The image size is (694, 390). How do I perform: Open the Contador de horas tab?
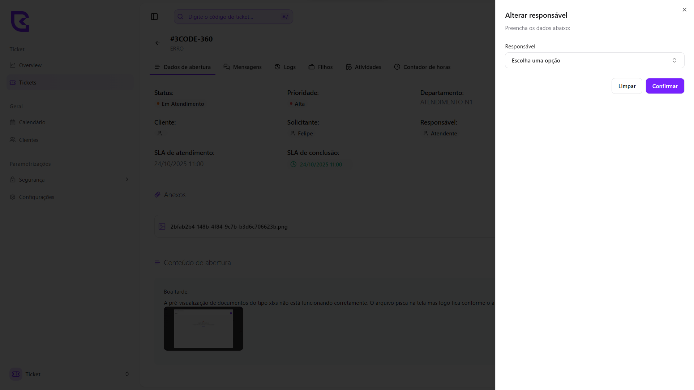click(422, 67)
